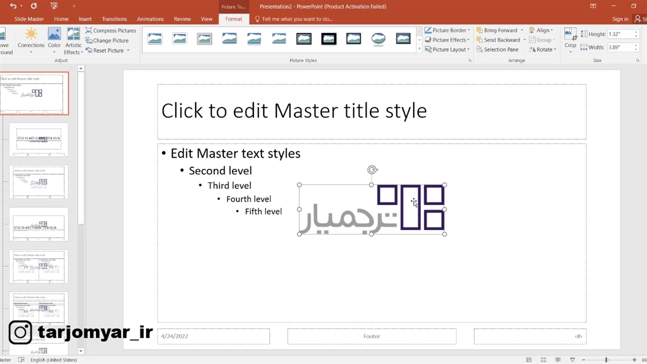The image size is (647, 364).
Task: Click the Sign in link
Action: click(620, 19)
